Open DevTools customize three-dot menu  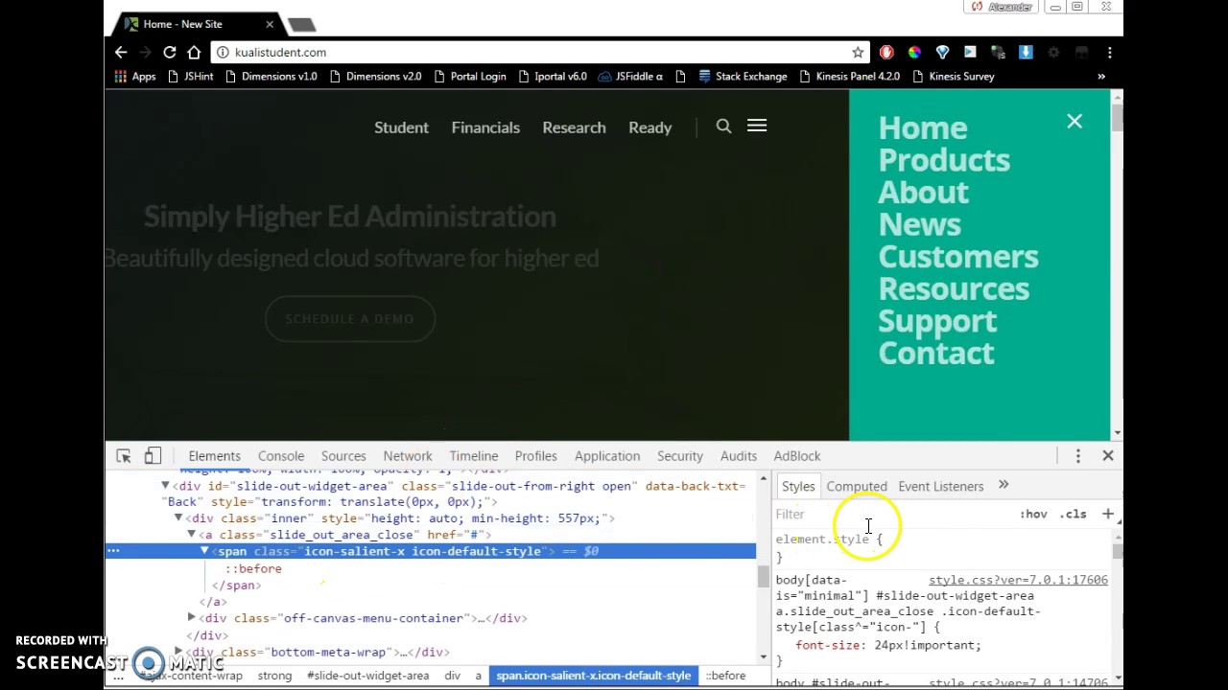coord(1077,456)
